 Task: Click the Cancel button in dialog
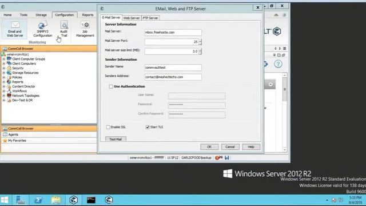click(x=230, y=146)
